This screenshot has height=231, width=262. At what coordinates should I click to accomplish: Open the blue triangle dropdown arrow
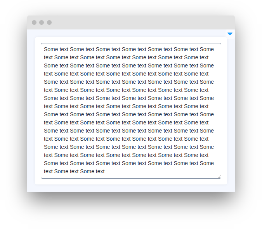click(x=230, y=34)
